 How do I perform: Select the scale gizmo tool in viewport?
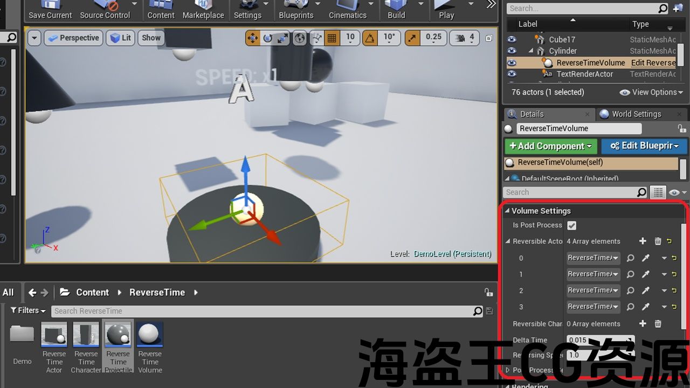coord(282,38)
